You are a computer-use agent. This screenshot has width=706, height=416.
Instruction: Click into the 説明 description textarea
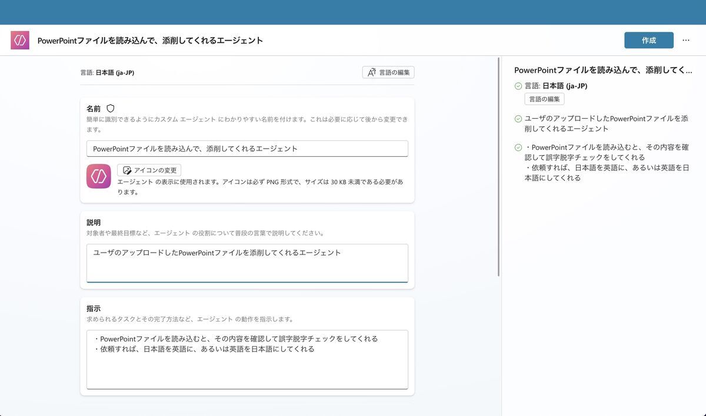click(x=247, y=263)
